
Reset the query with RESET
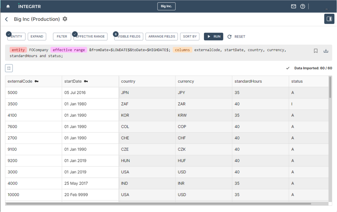[x=237, y=37]
